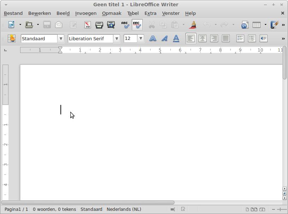This screenshot has height=214, width=288.
Task: Click the Redo arrow icon
Action: point(224,25)
